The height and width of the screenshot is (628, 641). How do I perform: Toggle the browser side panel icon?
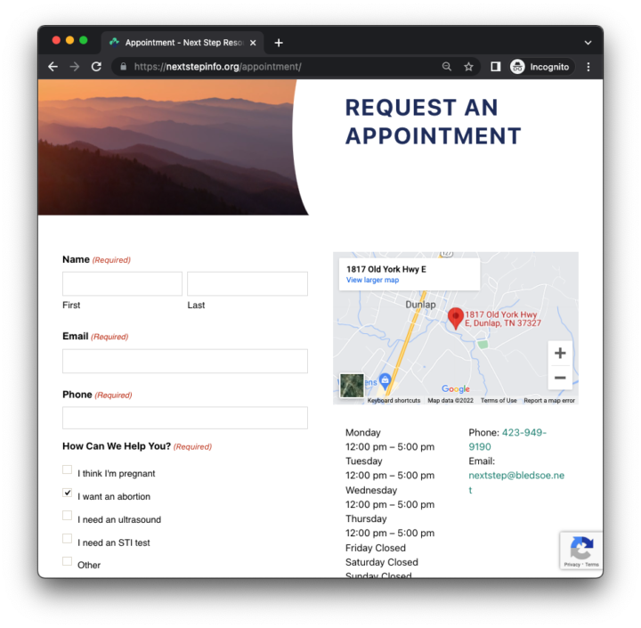(x=496, y=67)
